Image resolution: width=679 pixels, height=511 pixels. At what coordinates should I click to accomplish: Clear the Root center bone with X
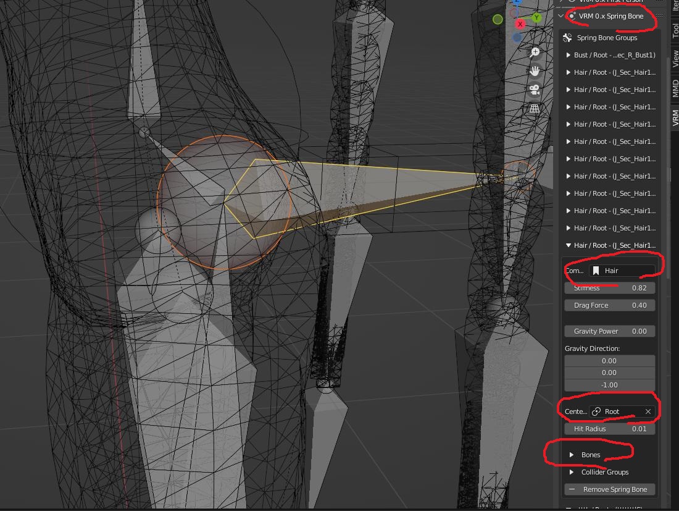[x=648, y=412]
